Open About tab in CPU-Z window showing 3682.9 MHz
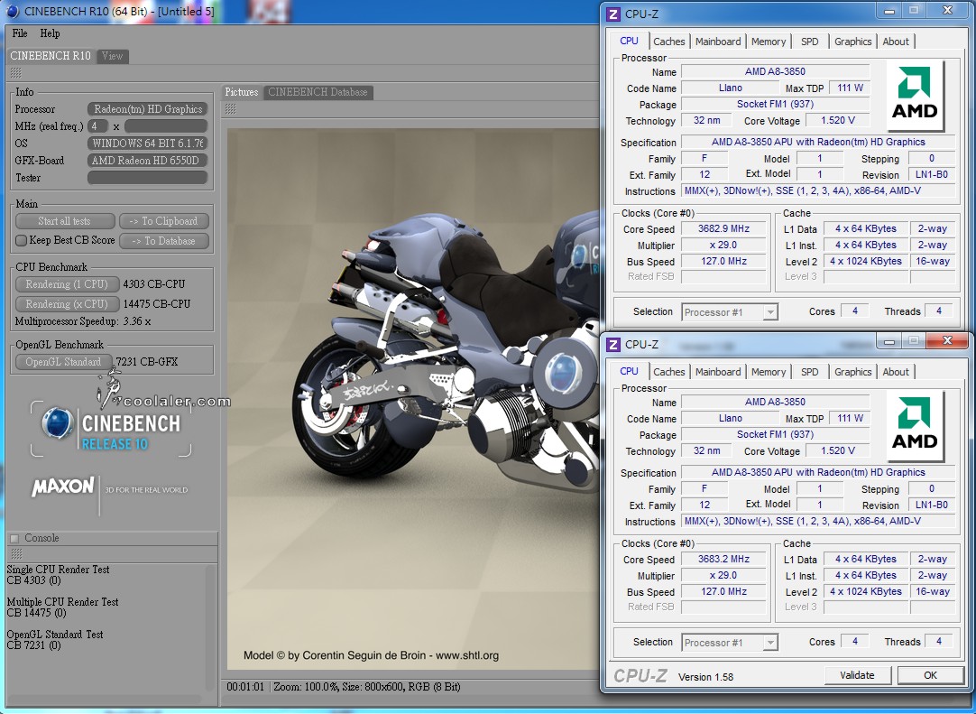Viewport: 976px width, 714px height. pyautogui.click(x=896, y=42)
